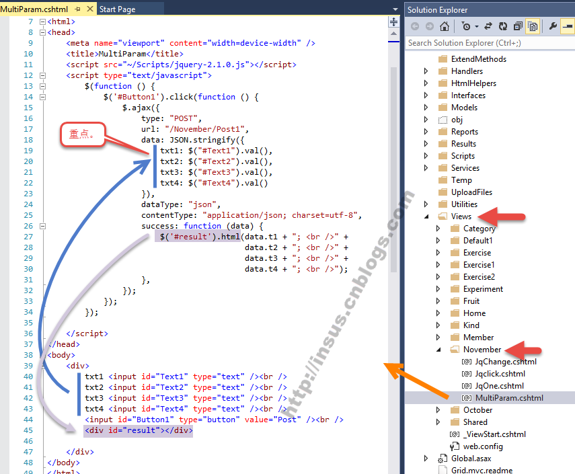This screenshot has width=575, height=474.
Task: Click Sync with Active Document arrows icon
Action: coord(488,26)
